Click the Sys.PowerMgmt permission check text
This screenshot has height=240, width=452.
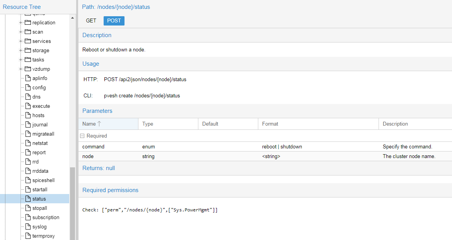click(x=150, y=210)
